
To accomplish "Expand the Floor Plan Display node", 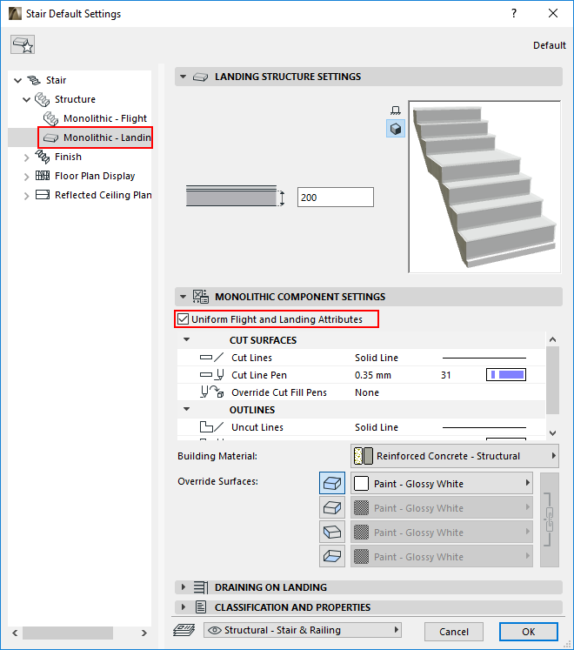I will pyautogui.click(x=26, y=177).
